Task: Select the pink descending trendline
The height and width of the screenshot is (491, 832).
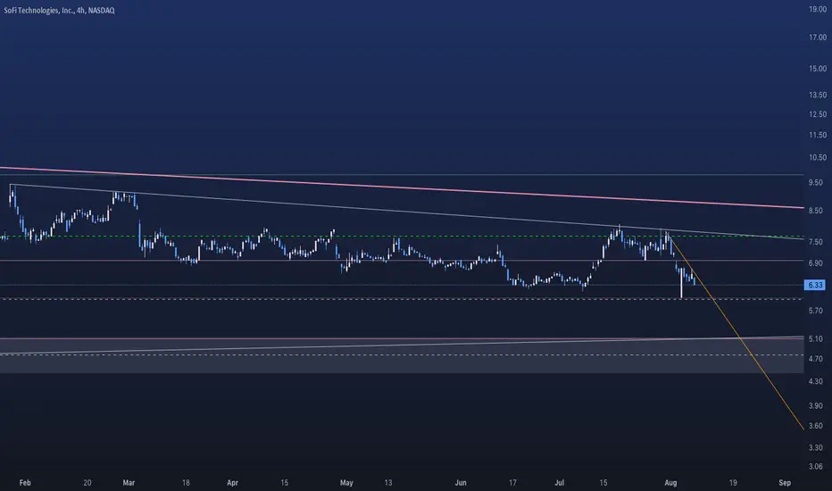Action: [x=402, y=187]
